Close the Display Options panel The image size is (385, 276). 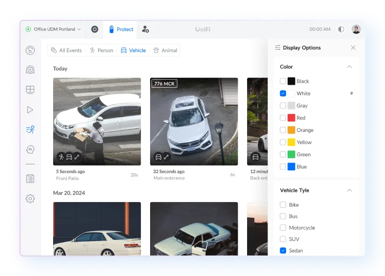(353, 48)
